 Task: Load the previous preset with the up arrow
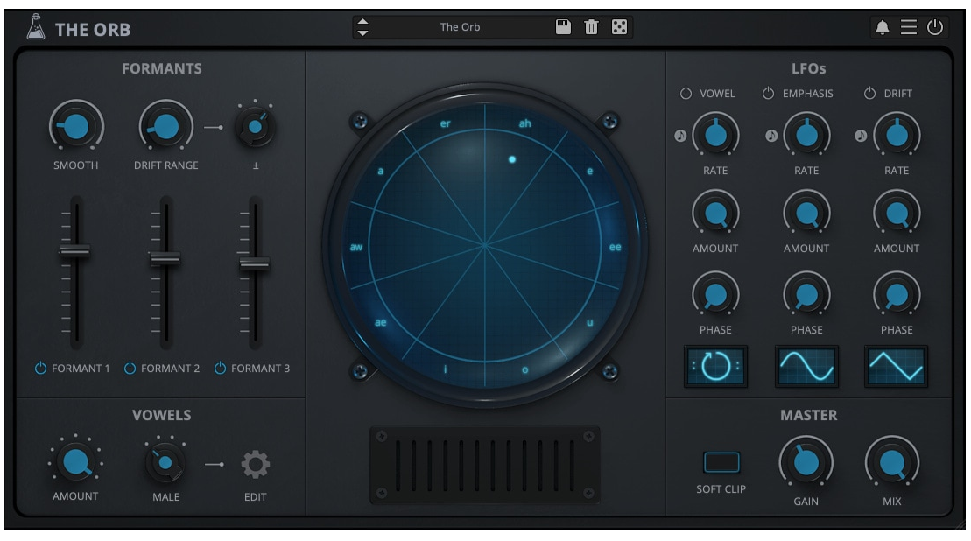coord(363,22)
